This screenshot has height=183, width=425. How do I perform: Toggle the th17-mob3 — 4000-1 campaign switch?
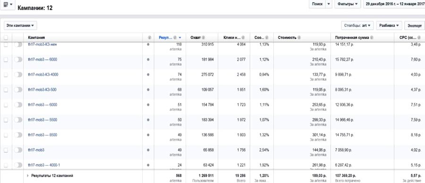pyautogui.click(x=18, y=165)
